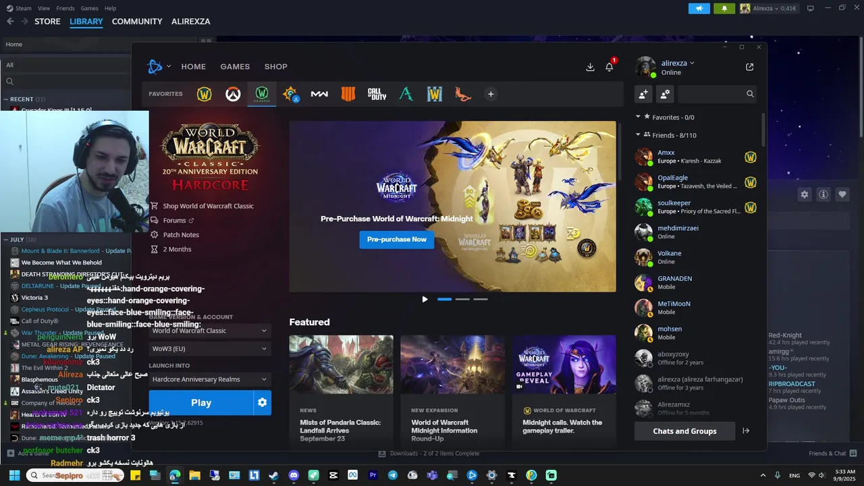The width and height of the screenshot is (864, 486).
Task: Open Steam COMMUNITY tab
Action: click(x=137, y=21)
